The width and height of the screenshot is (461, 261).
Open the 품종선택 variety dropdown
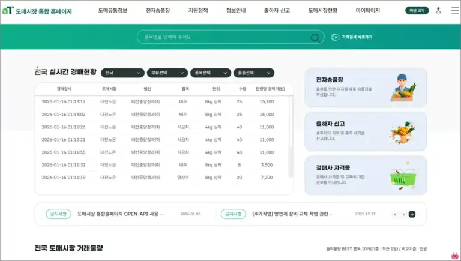[254, 73]
